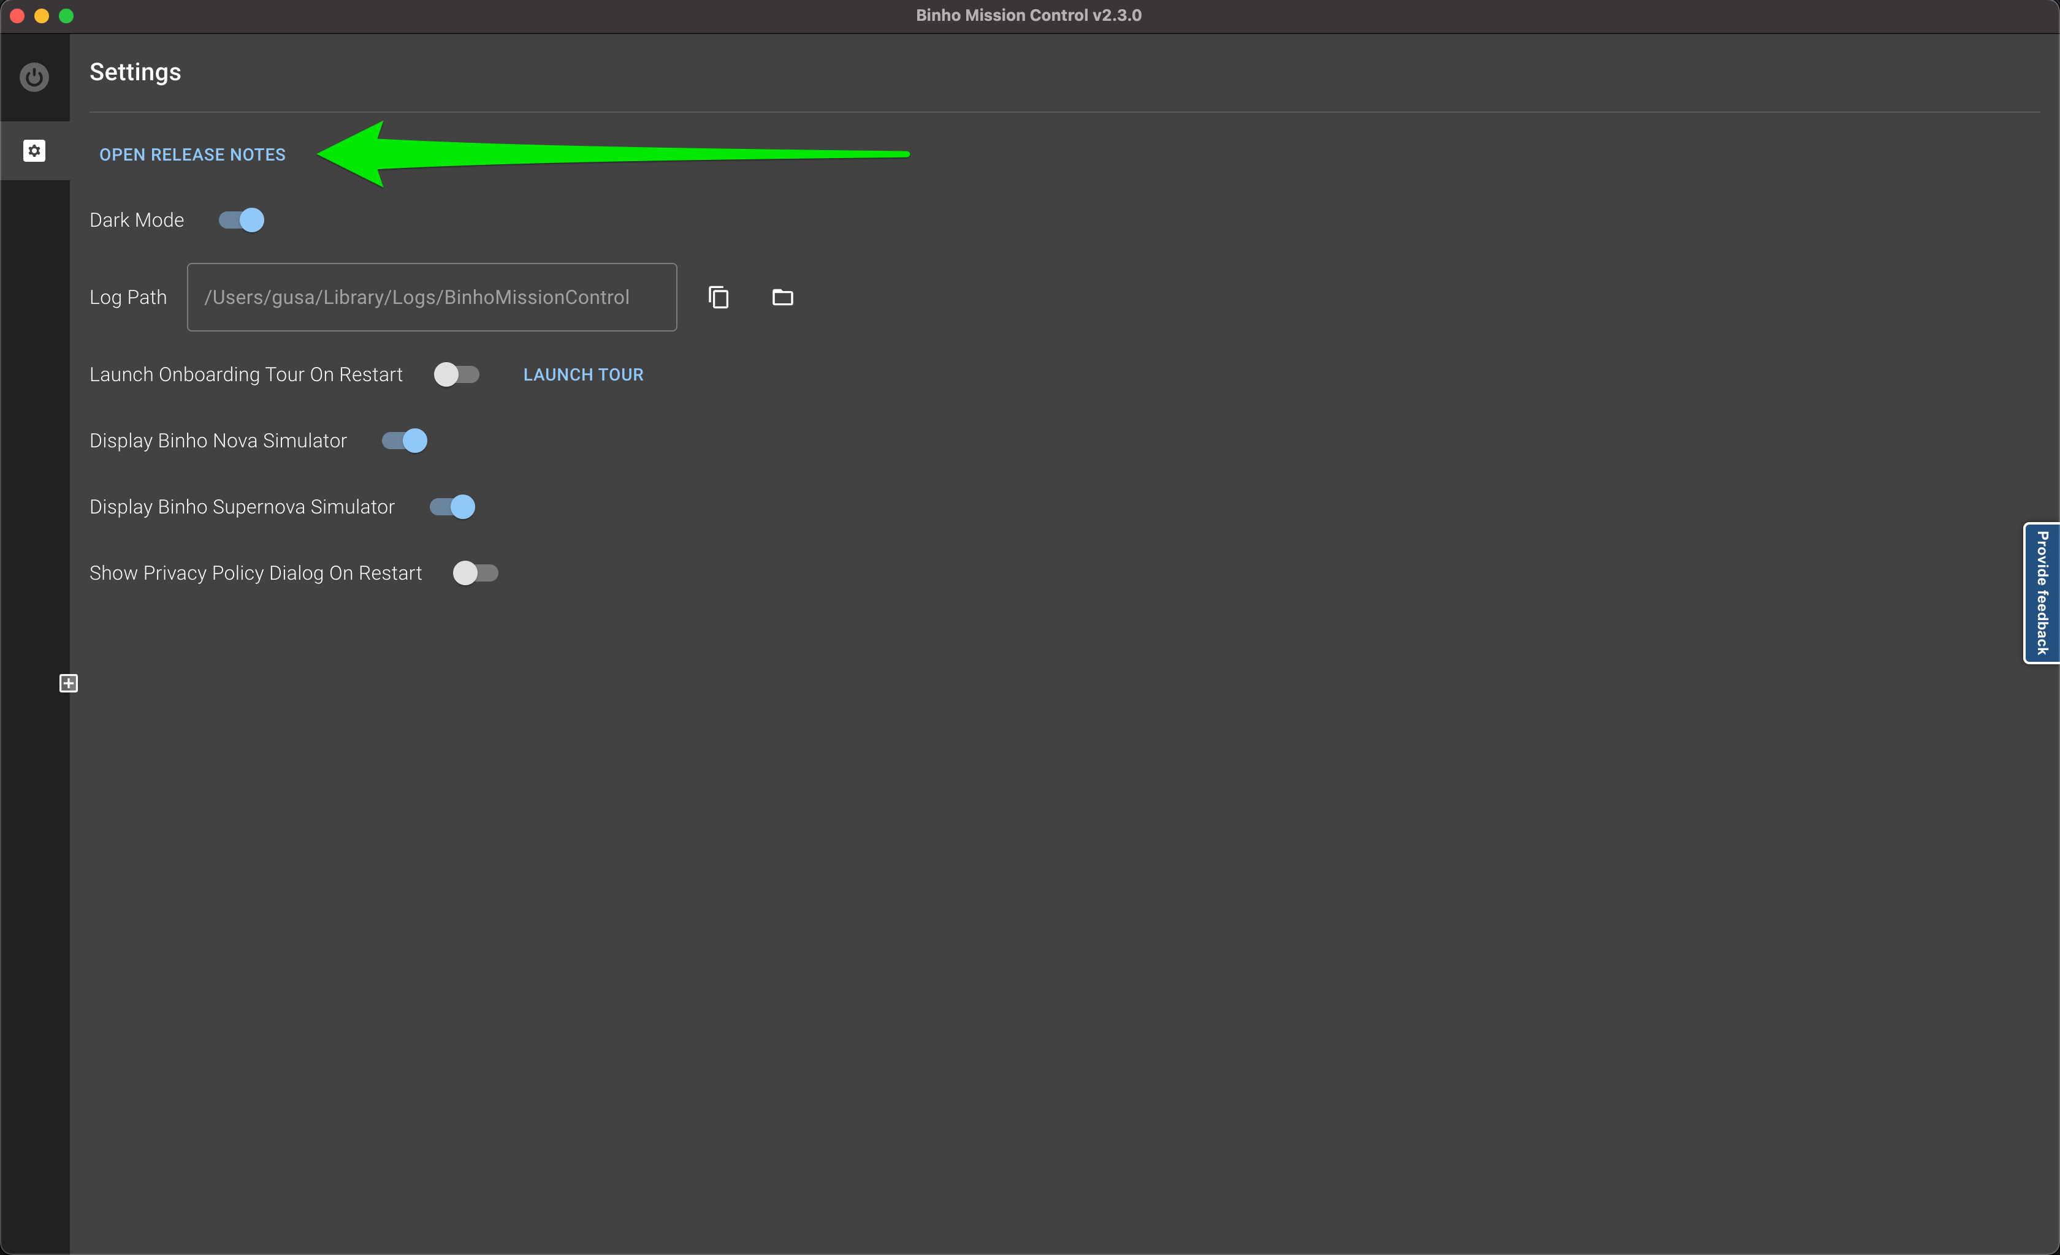Click the Show Privacy Policy Dialog label
The image size is (2060, 1255).
[256, 573]
